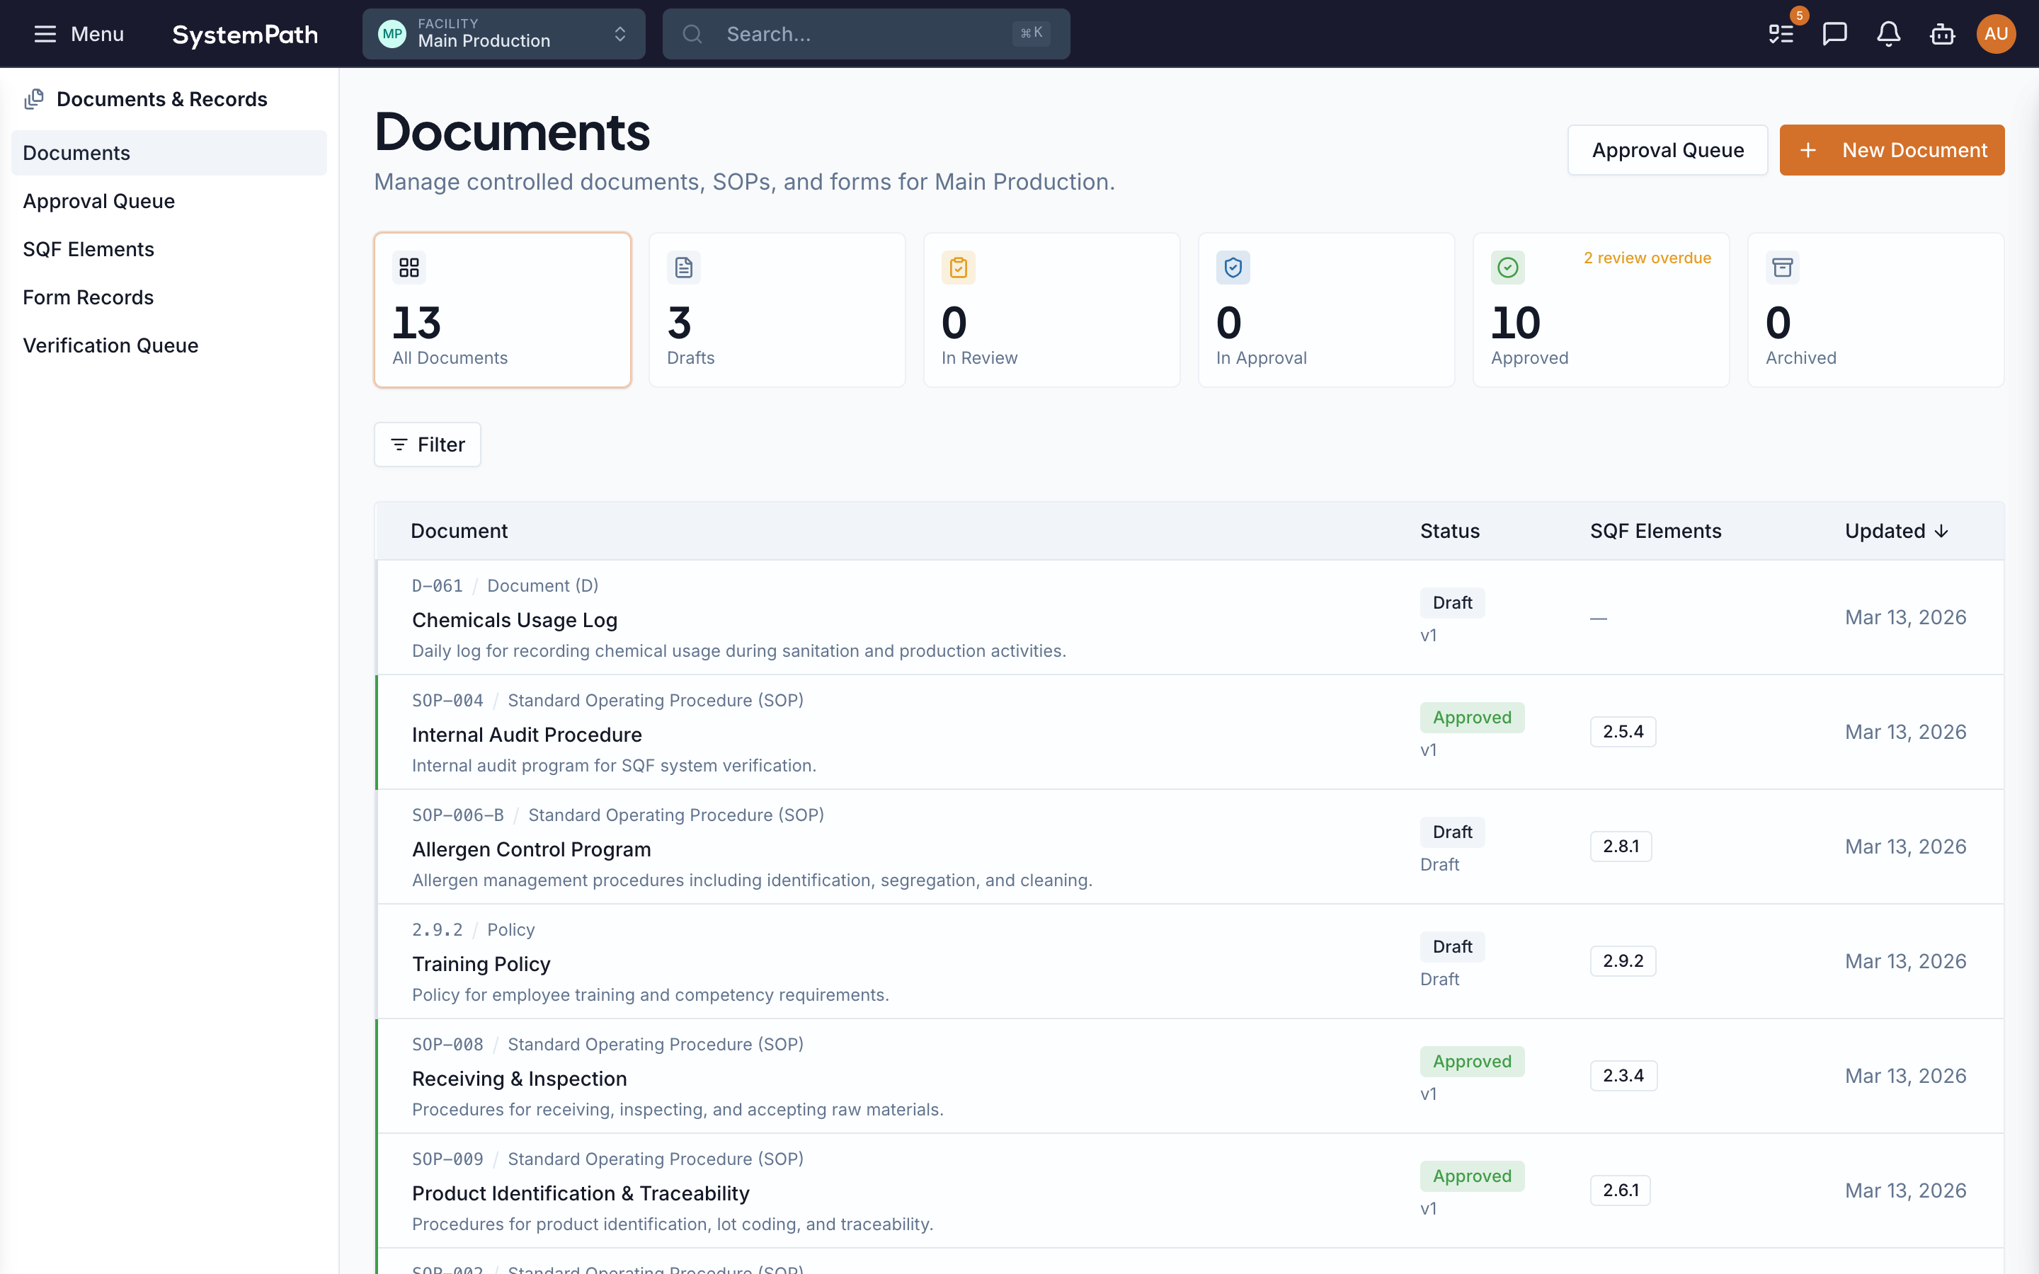Click the notifications bell icon
This screenshot has width=2039, height=1274.
pyautogui.click(x=1888, y=34)
